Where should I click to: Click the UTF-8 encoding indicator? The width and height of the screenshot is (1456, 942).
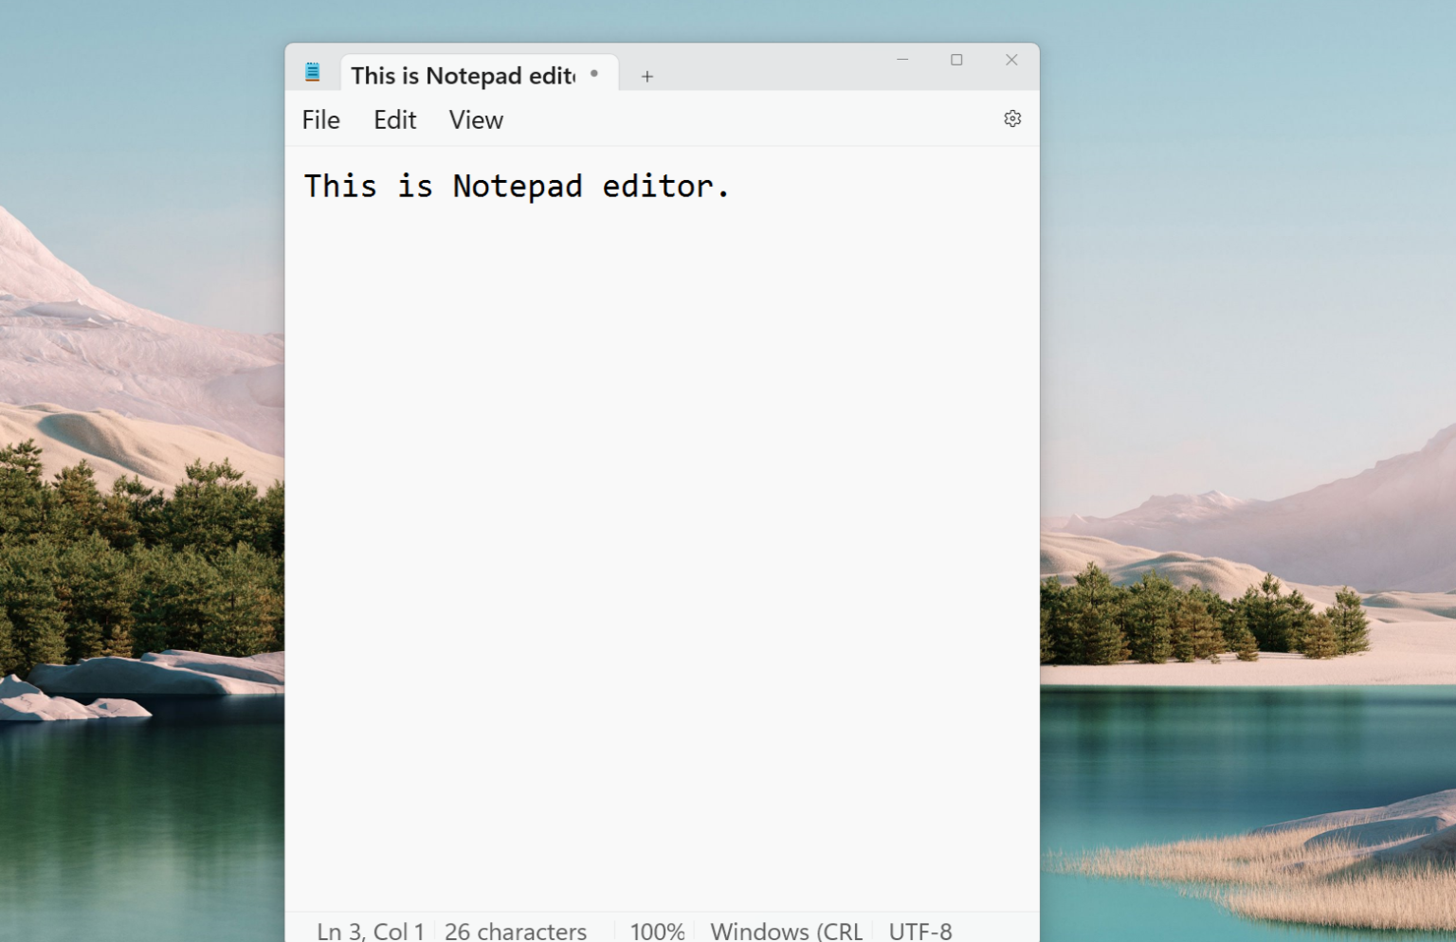919,931
